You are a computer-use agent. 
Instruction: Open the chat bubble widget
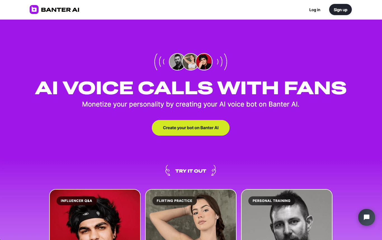(x=367, y=217)
